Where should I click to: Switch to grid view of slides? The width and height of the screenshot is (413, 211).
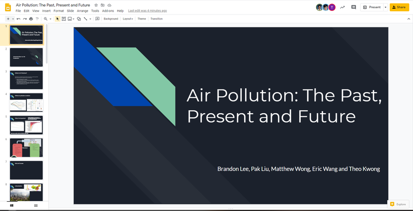pos(36,205)
